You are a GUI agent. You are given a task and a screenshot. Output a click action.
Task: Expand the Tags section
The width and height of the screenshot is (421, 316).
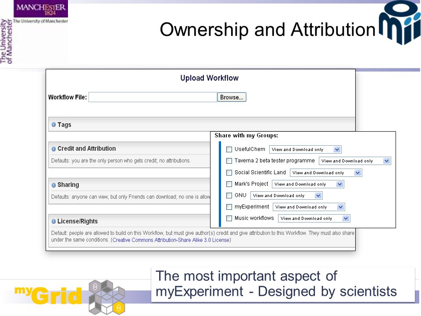pyautogui.click(x=202, y=124)
